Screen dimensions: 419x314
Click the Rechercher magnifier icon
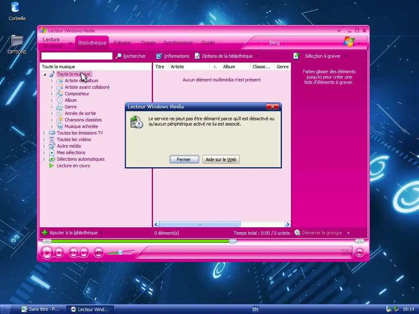pyautogui.click(x=118, y=56)
